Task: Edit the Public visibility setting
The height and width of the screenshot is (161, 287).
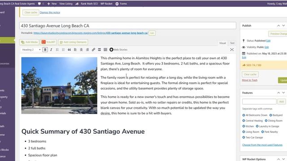Action: (266, 47)
